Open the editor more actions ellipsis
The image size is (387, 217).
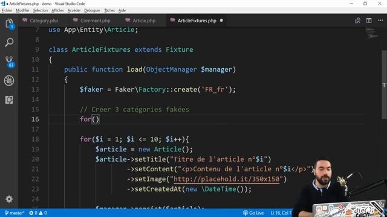(x=380, y=20)
